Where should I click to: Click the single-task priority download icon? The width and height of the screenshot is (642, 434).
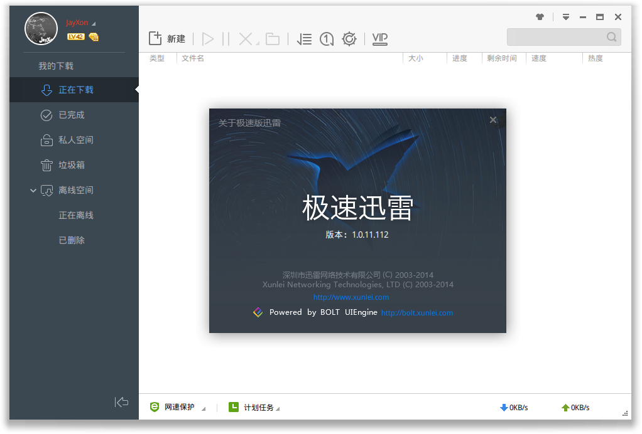326,39
